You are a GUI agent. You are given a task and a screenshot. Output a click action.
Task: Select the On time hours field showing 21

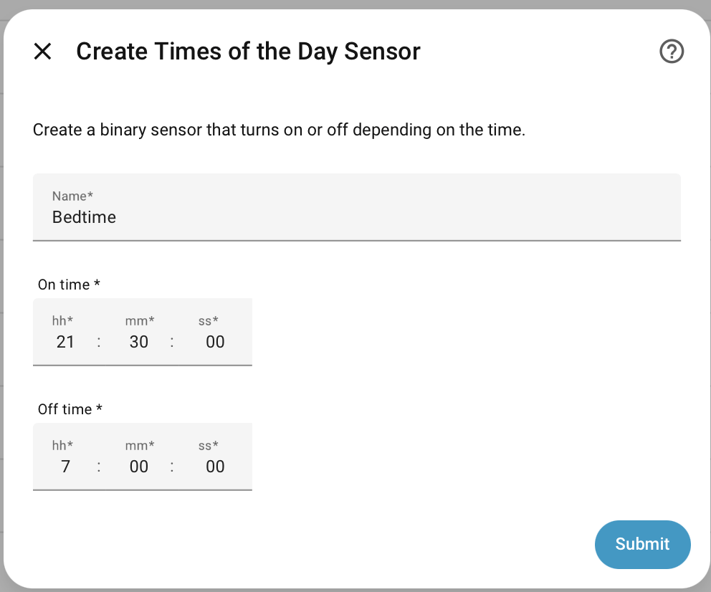pyautogui.click(x=65, y=342)
